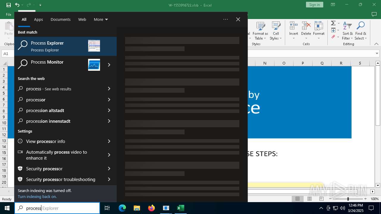Open File Explorer from taskbar
This screenshot has height=214, width=381.
137,208
